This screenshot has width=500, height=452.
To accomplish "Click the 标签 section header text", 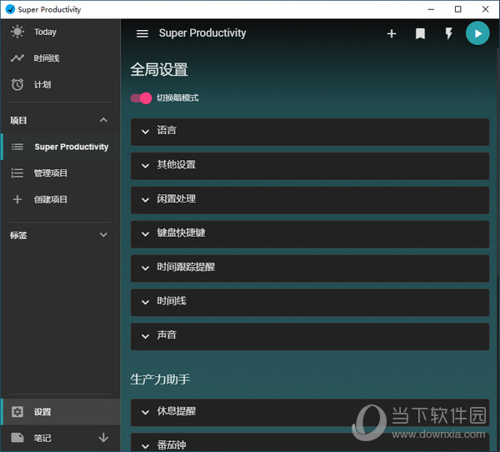I will 18,235.
